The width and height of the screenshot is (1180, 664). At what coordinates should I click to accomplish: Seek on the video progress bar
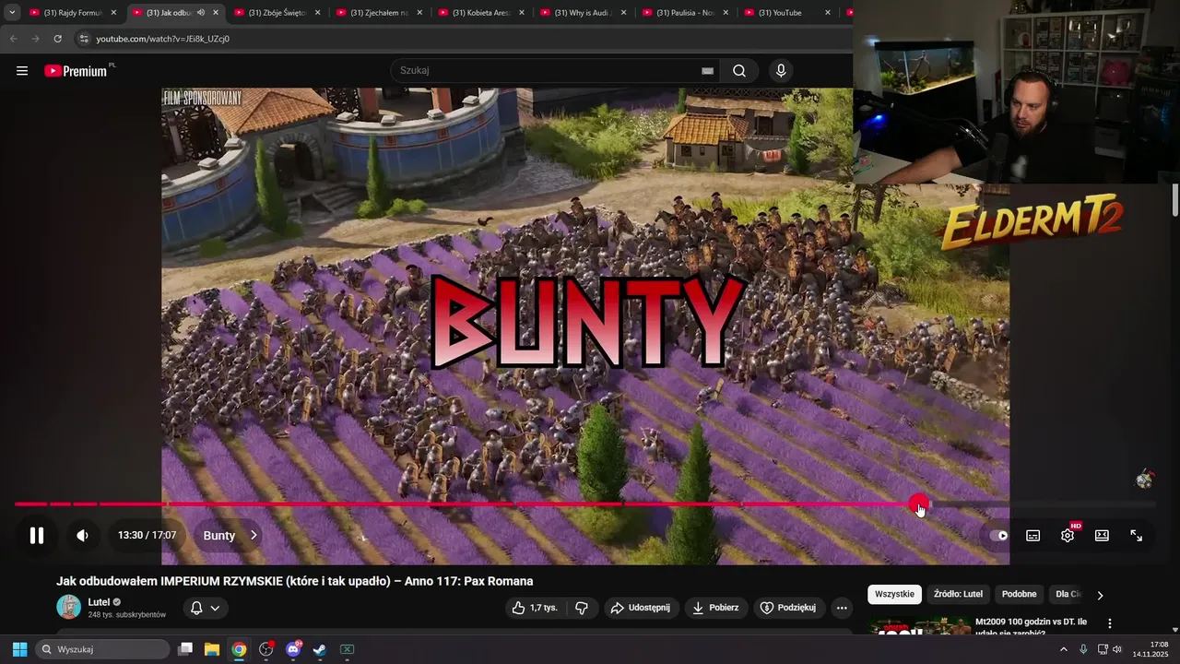[x=585, y=504]
